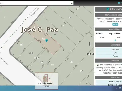Image resolution: width=122 pixels, height=91 pixels.
Task: Click parcel number 11 on map
Action: tap(71, 62)
